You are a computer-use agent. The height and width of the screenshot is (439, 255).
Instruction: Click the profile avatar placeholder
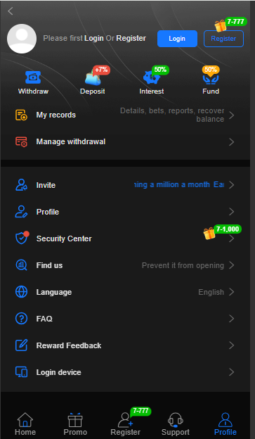(22, 39)
